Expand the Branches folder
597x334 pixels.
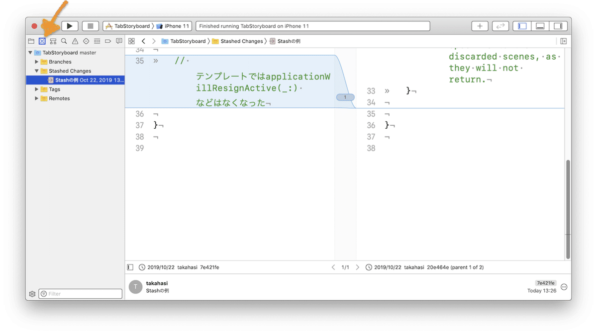tap(36, 62)
